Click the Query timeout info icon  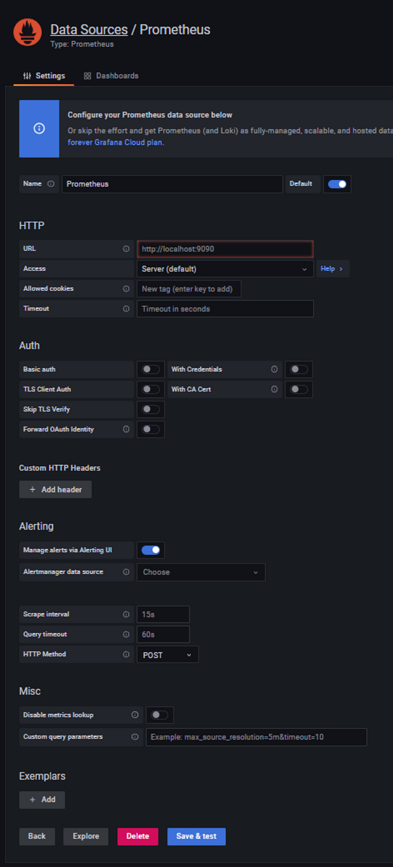(x=126, y=634)
